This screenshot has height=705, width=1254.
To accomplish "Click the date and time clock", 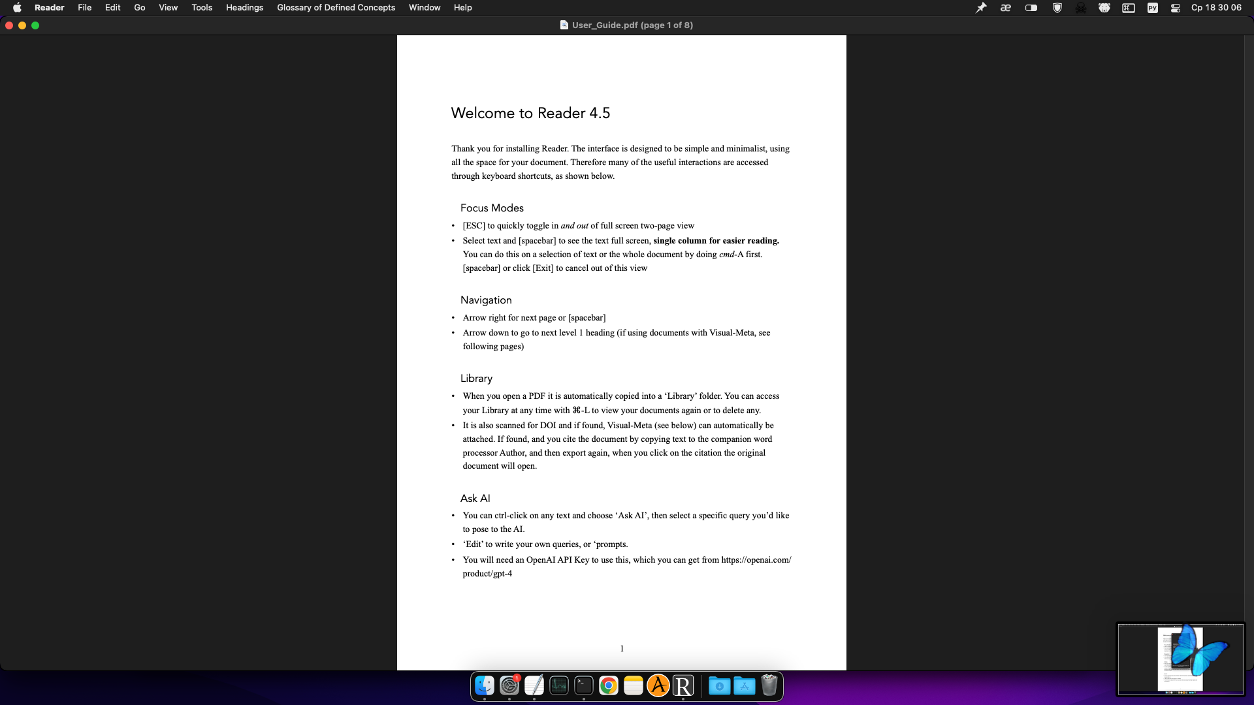I will click(x=1216, y=8).
